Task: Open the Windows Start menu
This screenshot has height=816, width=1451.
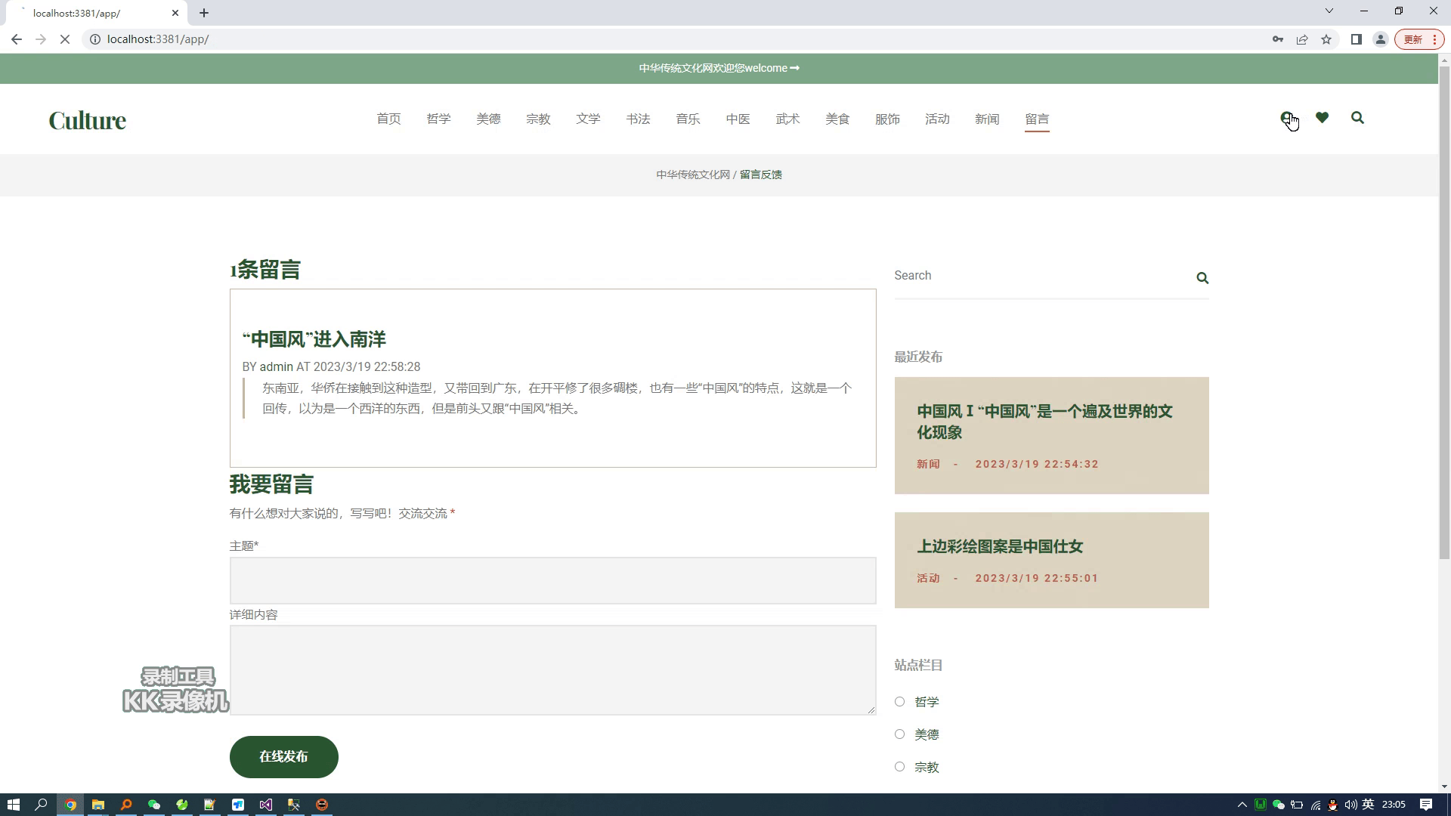Action: pos(13,805)
